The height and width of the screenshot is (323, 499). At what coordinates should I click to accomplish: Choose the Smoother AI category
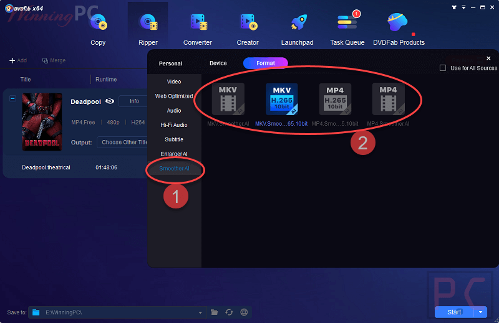click(x=174, y=168)
